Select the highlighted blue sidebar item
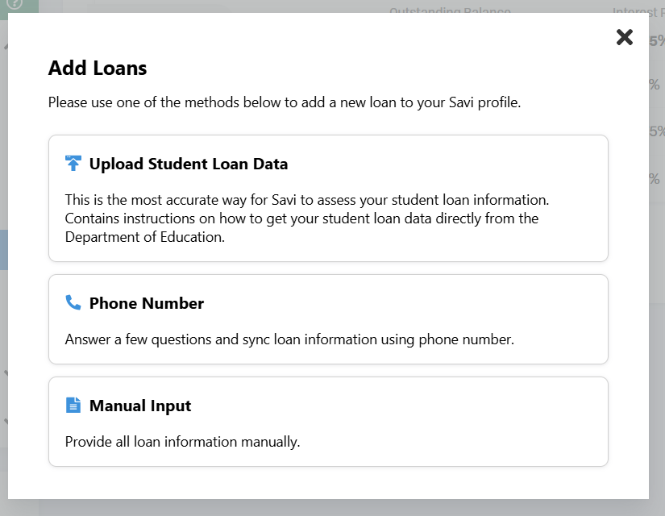 (x=4, y=250)
